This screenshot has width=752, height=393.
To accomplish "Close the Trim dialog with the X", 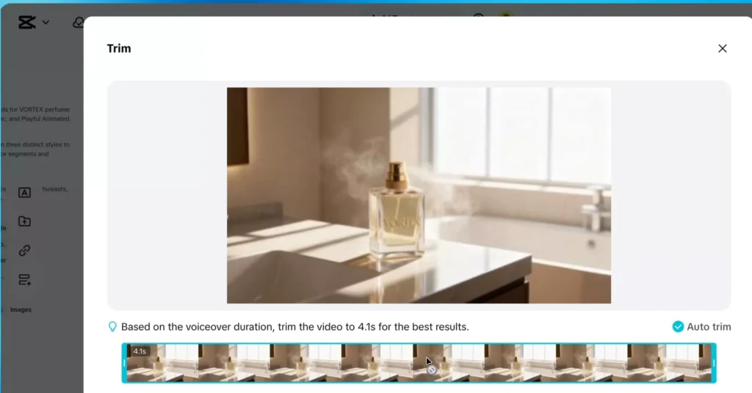I will pos(722,48).
